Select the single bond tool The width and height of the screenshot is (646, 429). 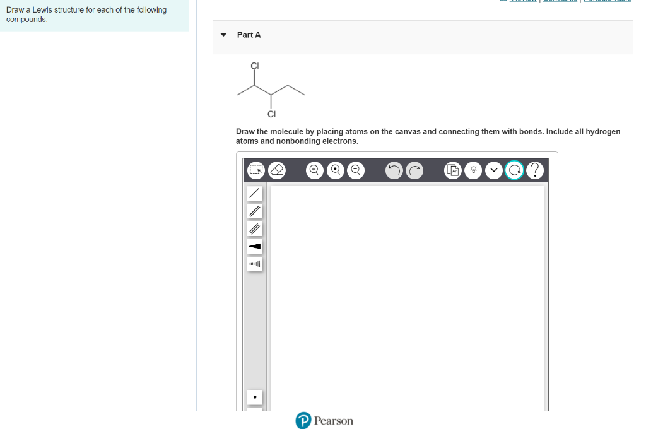pyautogui.click(x=255, y=193)
